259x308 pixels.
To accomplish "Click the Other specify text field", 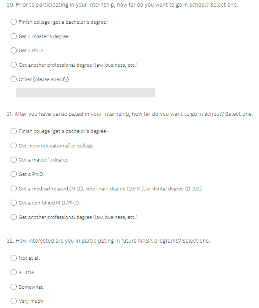I will (85, 93).
